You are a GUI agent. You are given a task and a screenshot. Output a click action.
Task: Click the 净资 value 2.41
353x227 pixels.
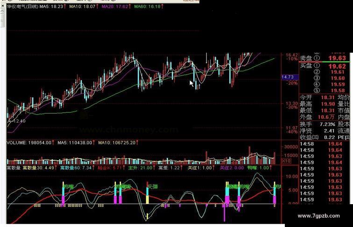click(x=329, y=131)
